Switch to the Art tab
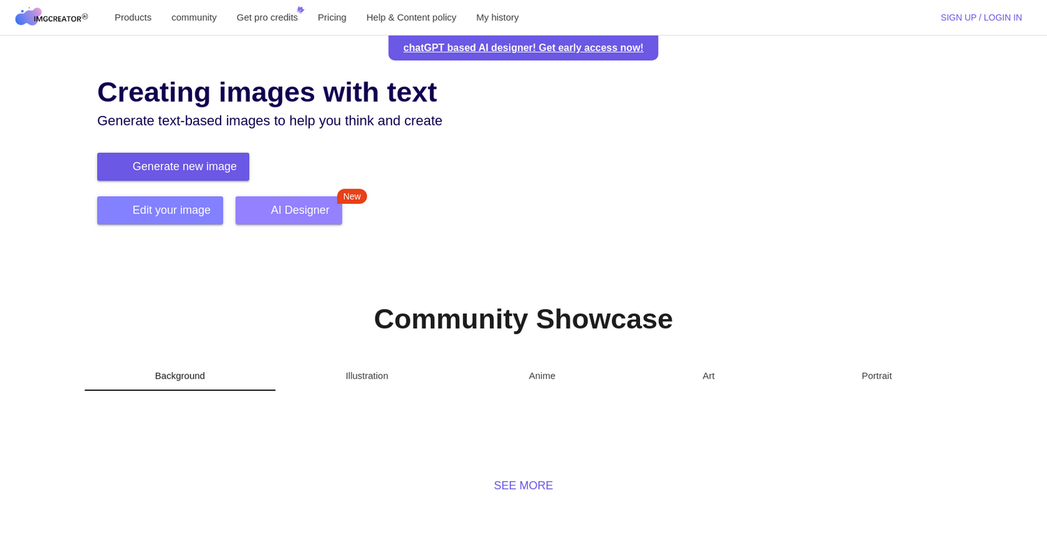Viewport: 1047px width, 546px height. coord(708,376)
